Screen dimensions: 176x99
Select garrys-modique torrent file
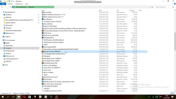(x=48, y=72)
